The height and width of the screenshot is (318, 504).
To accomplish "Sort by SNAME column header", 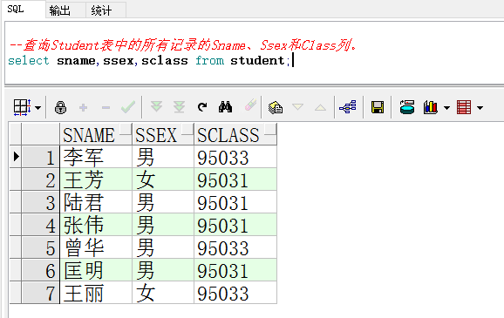I will pyautogui.click(x=96, y=134).
